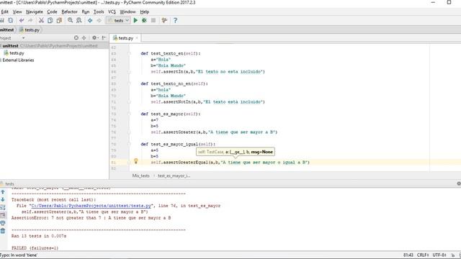Click the 'Ran 13 tests in 0.007s' line

click(x=39, y=236)
